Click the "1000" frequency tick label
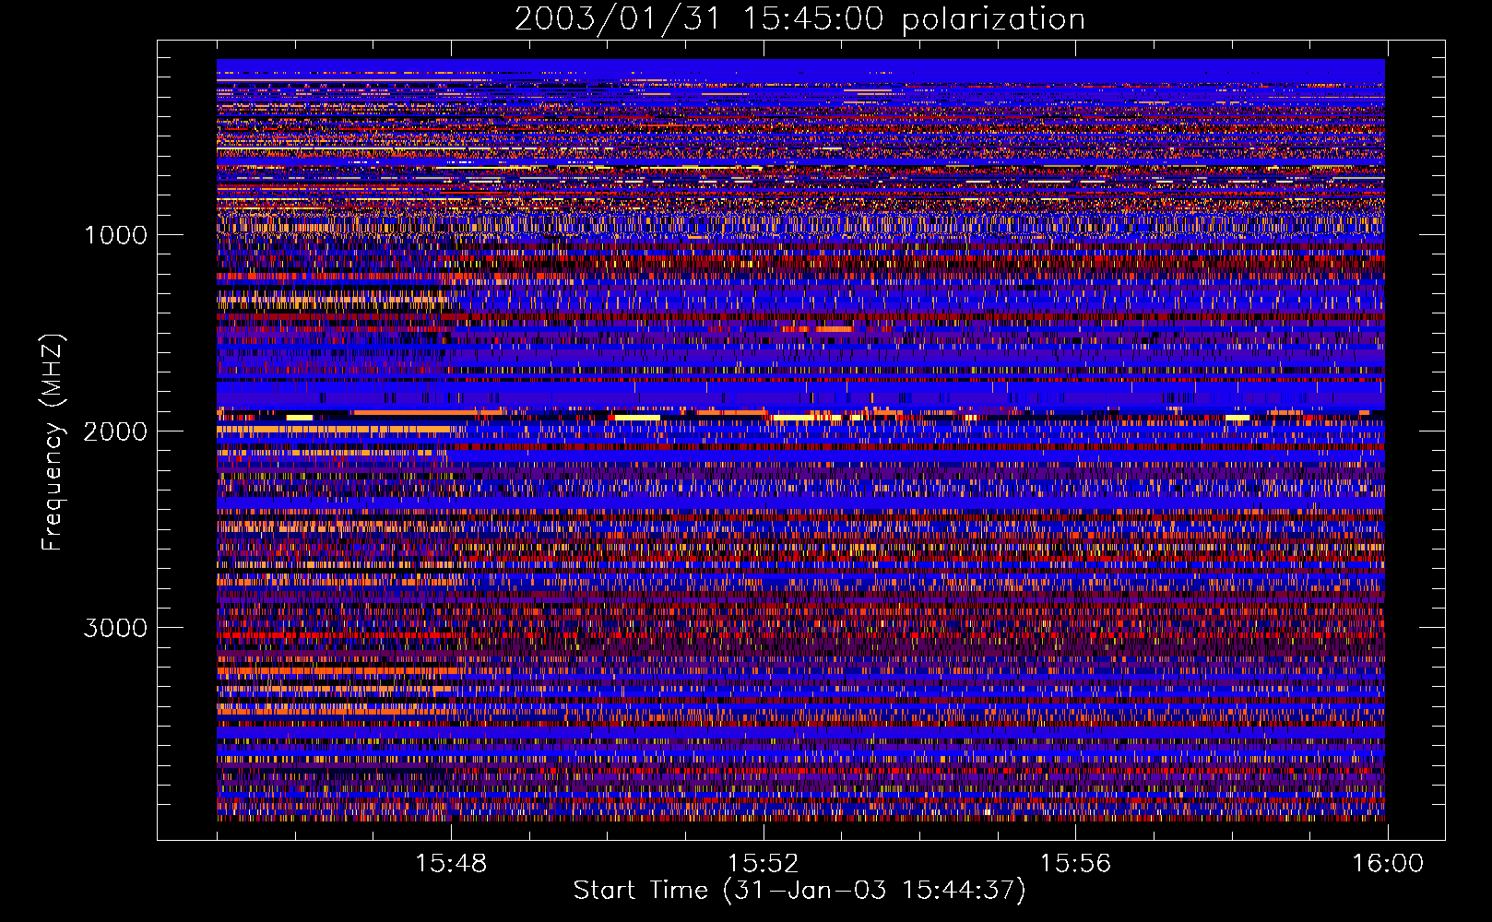Screen dimensions: 1492x922 115,235
